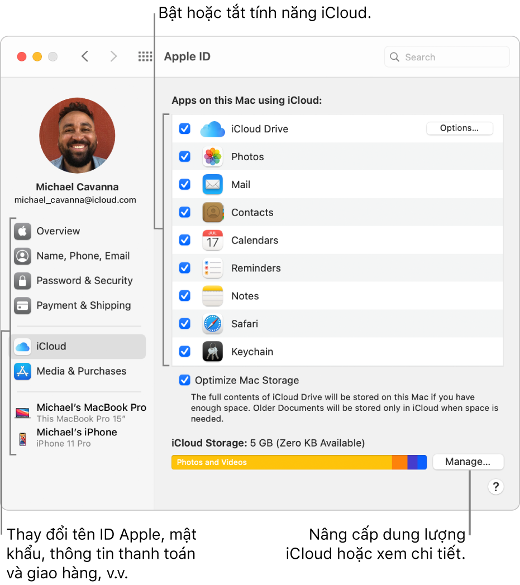Viewport: 520px width, 585px height.
Task: Click the michael_cavanna@icloud.com email text
Action: pos(75,200)
